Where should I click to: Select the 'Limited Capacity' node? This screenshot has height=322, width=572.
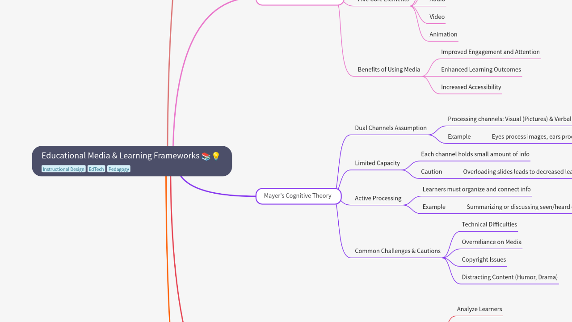pyautogui.click(x=377, y=163)
